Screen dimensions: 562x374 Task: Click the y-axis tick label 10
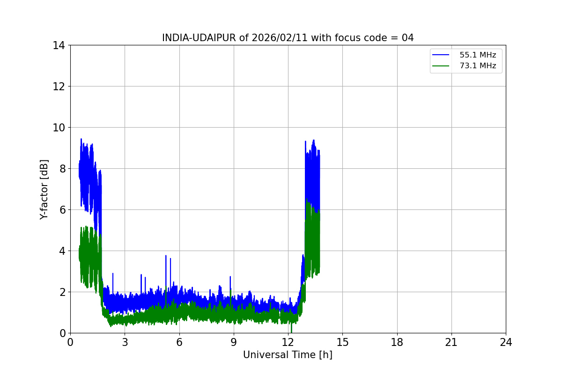[x=59, y=128]
